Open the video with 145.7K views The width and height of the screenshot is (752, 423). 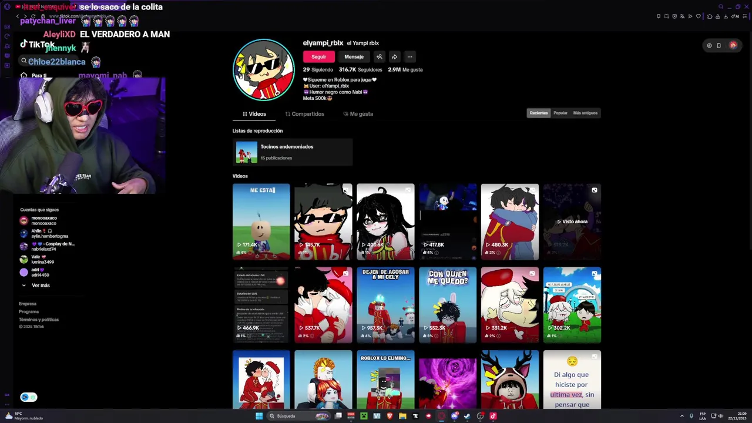[x=323, y=221]
